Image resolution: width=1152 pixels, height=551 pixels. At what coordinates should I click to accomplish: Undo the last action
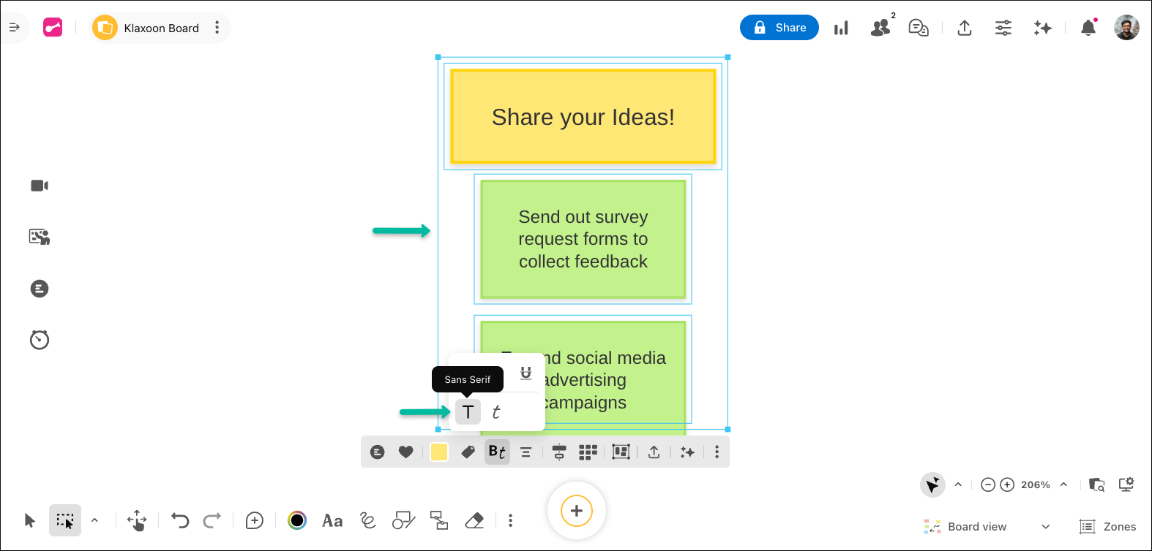click(180, 520)
